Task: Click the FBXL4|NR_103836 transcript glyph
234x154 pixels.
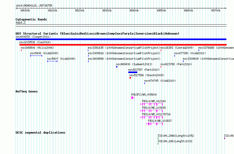Action: pos(151,111)
